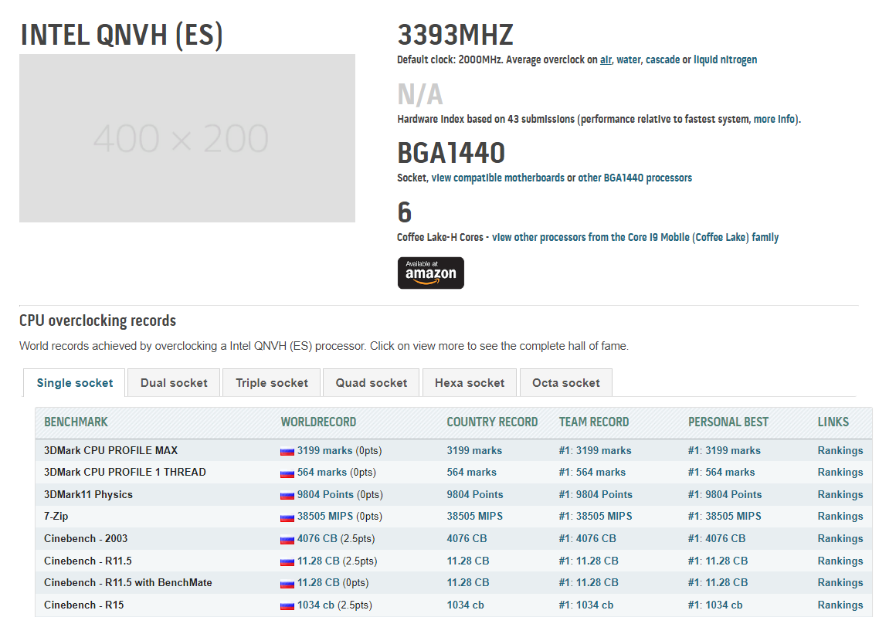Click the flag icon in 3DMark CPU PROFILE MAX row

pyautogui.click(x=287, y=451)
